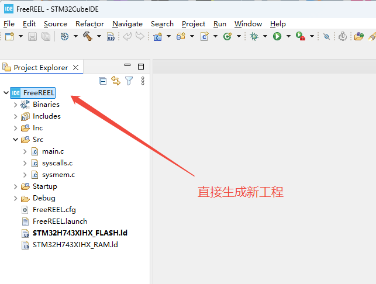
Task: Open the Window menu
Action: click(x=248, y=24)
